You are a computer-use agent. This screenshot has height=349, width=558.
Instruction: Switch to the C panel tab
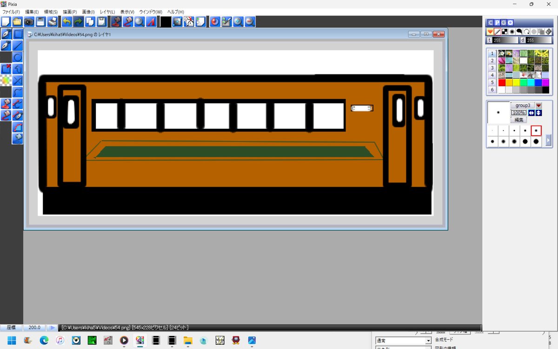pos(490,22)
